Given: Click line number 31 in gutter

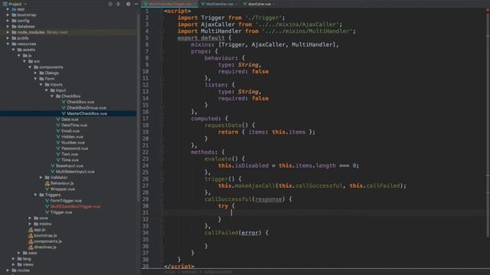Looking at the screenshot, I should click(x=145, y=212).
